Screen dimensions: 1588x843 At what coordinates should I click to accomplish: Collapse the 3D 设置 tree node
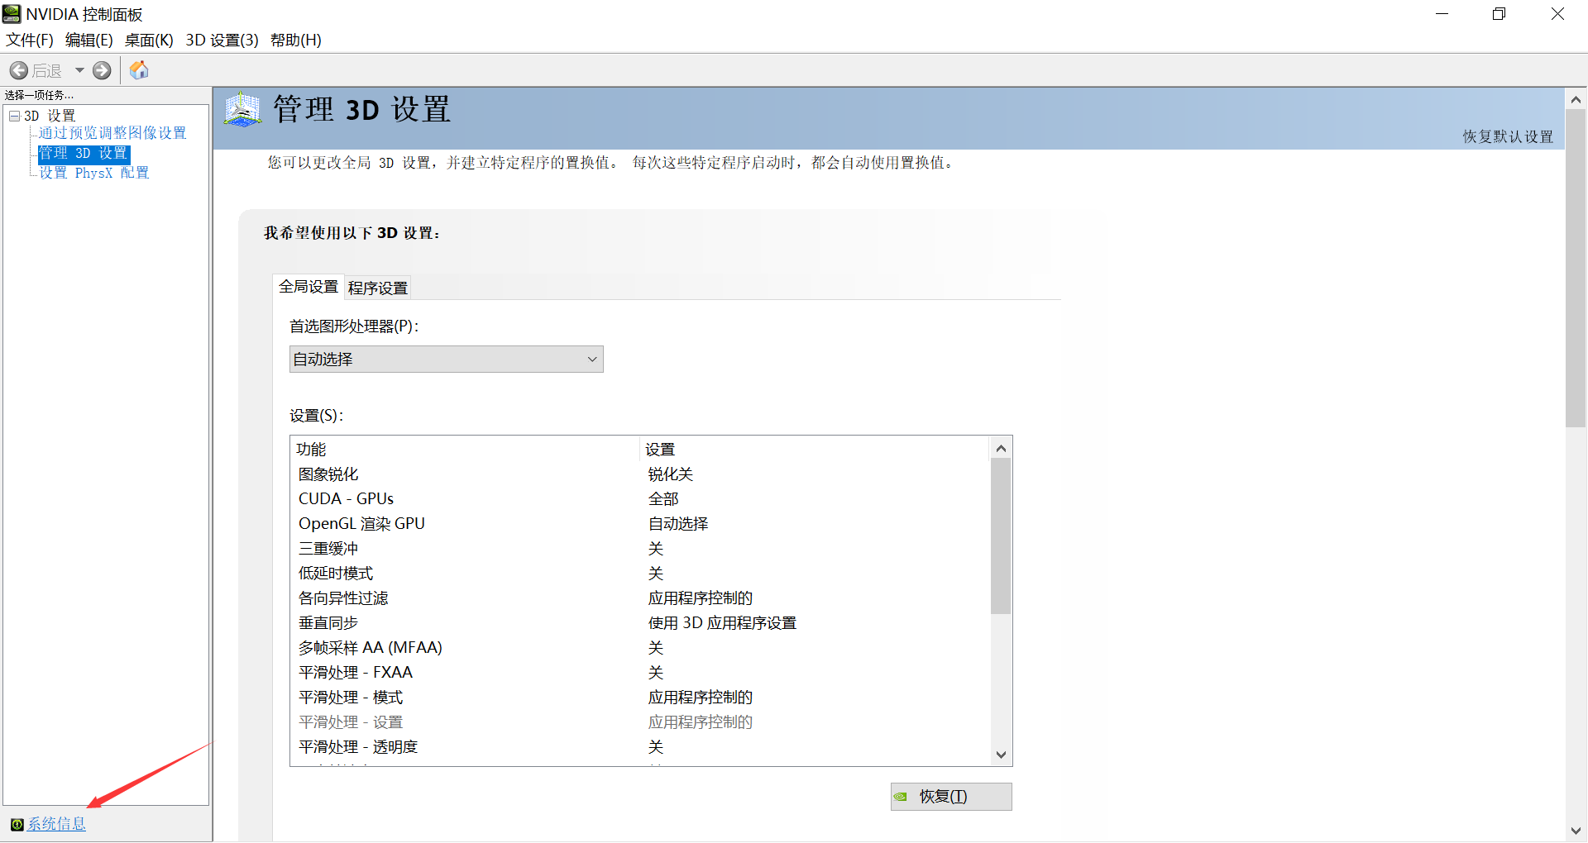point(14,116)
